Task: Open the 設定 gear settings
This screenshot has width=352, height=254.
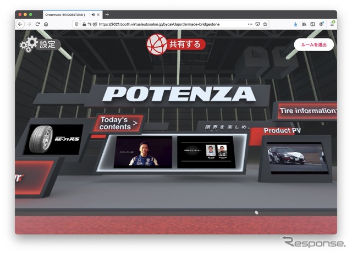Action: tap(40, 44)
